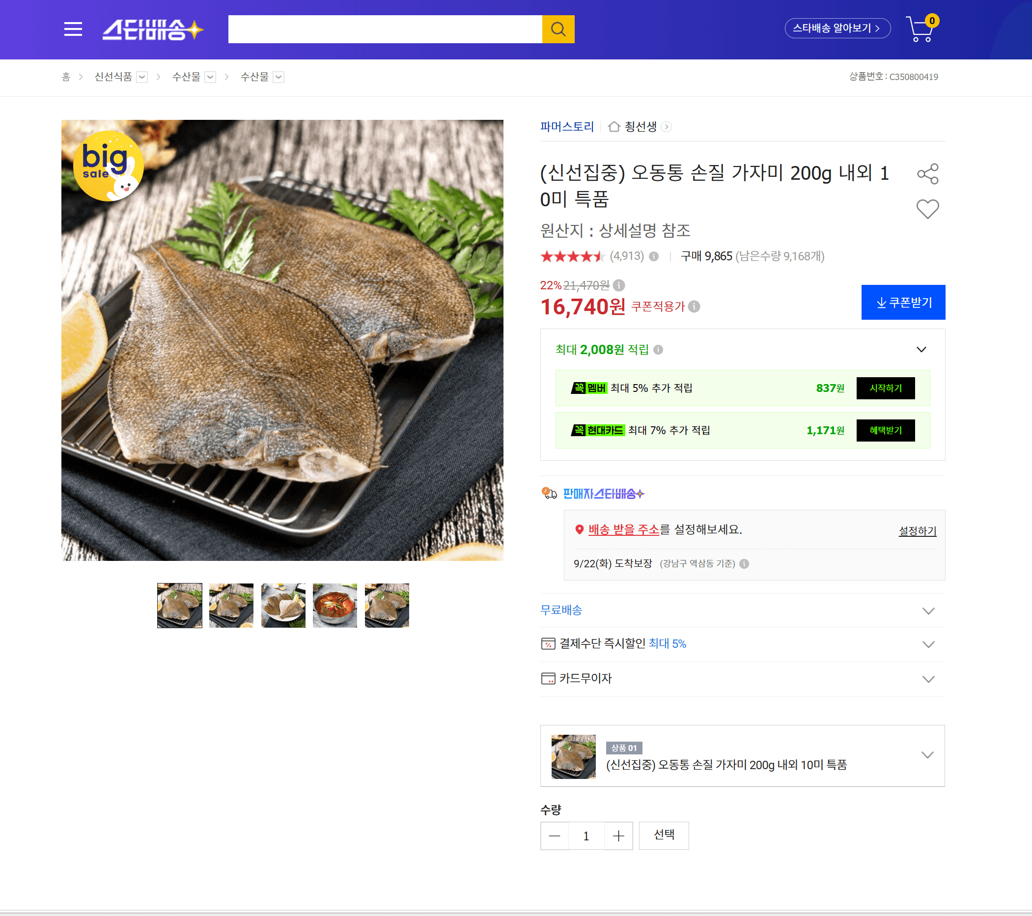Click info icon next to 쿠폰적용가
The width and height of the screenshot is (1032, 916).
[694, 306]
